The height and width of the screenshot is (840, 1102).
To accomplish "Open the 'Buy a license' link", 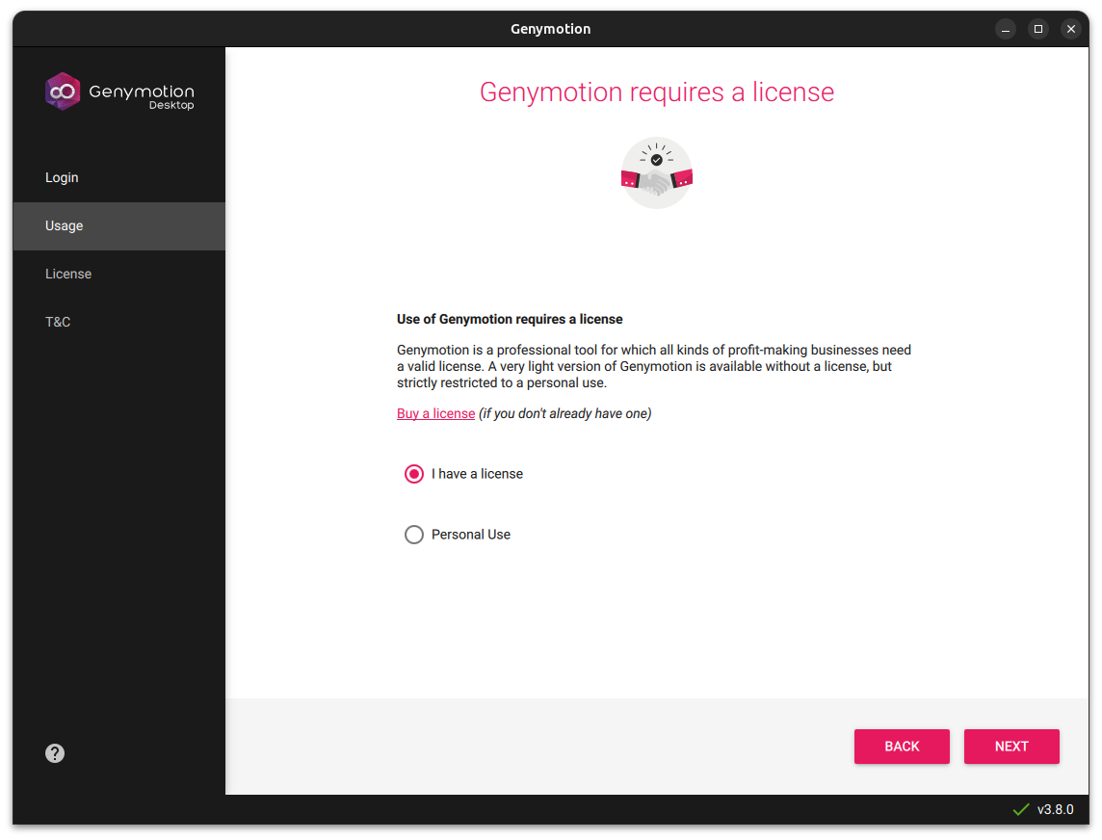I will click(435, 412).
